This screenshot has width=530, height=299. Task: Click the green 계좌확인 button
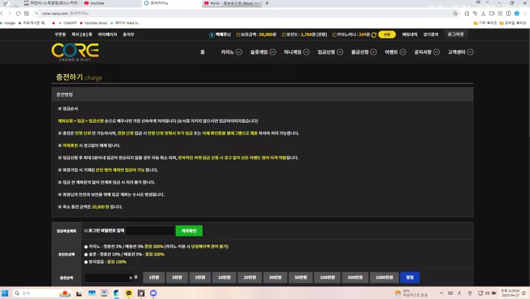[x=189, y=230]
